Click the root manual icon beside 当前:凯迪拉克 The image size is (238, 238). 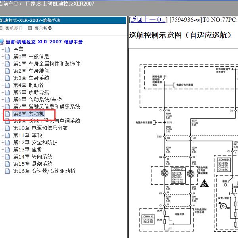(2, 42)
